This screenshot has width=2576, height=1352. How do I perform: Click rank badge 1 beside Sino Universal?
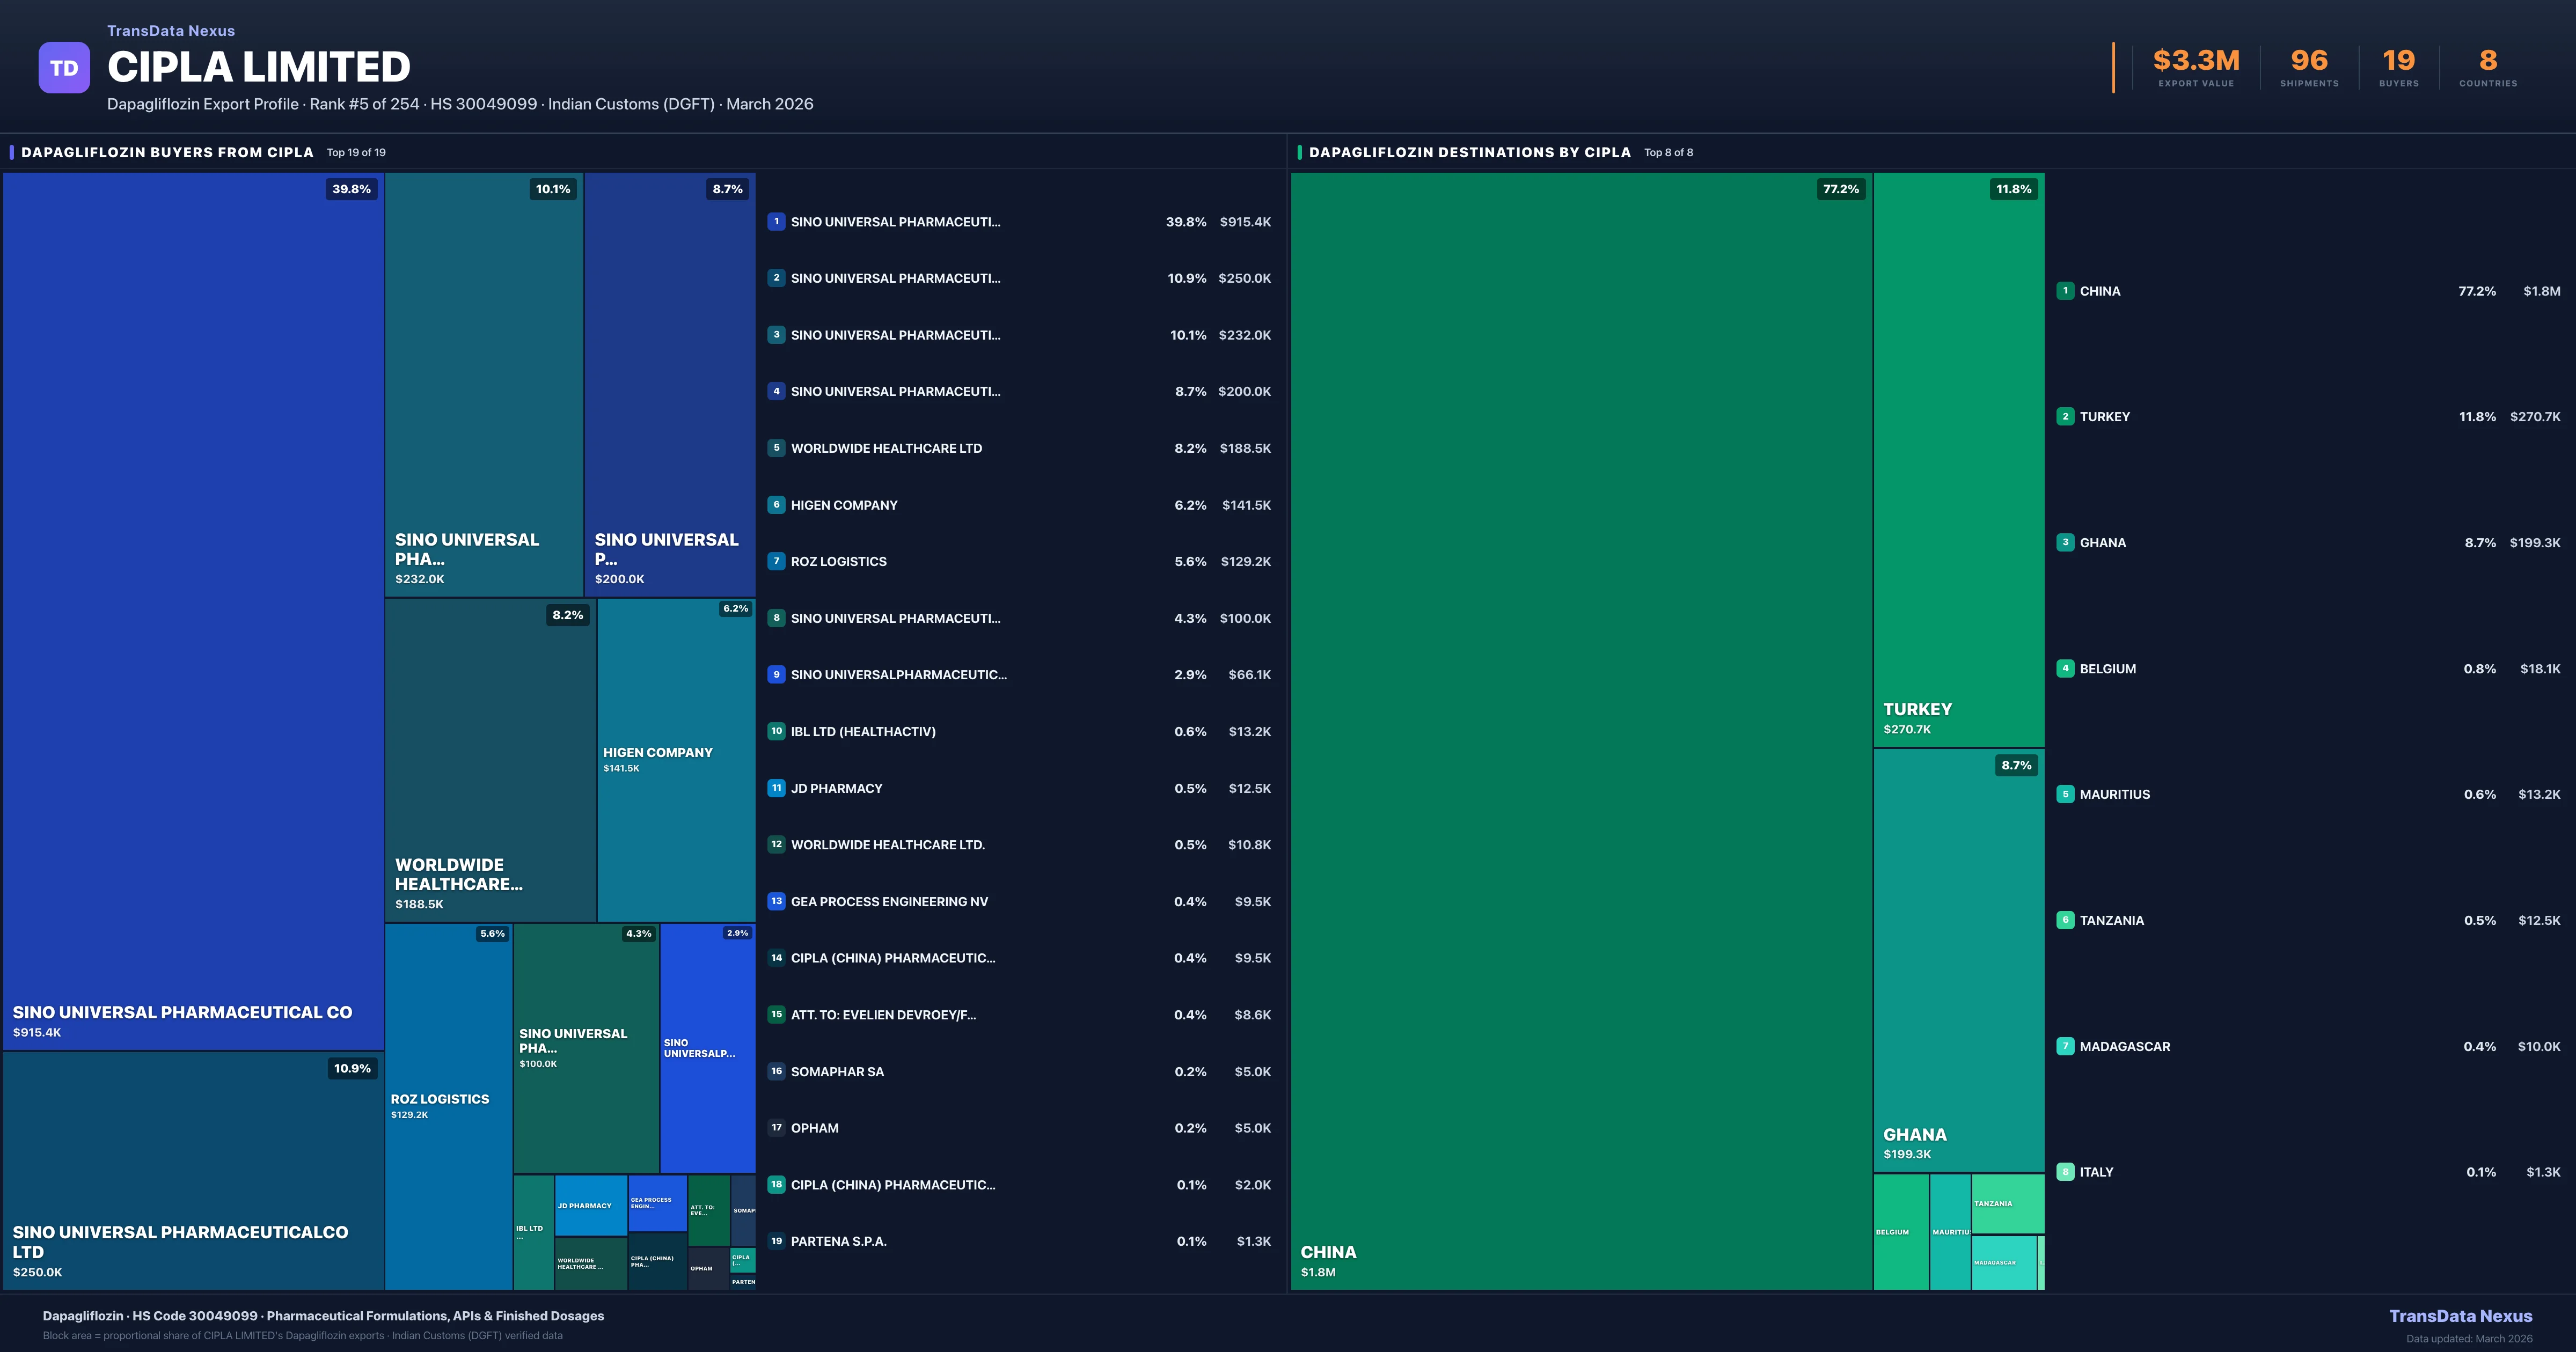776,222
